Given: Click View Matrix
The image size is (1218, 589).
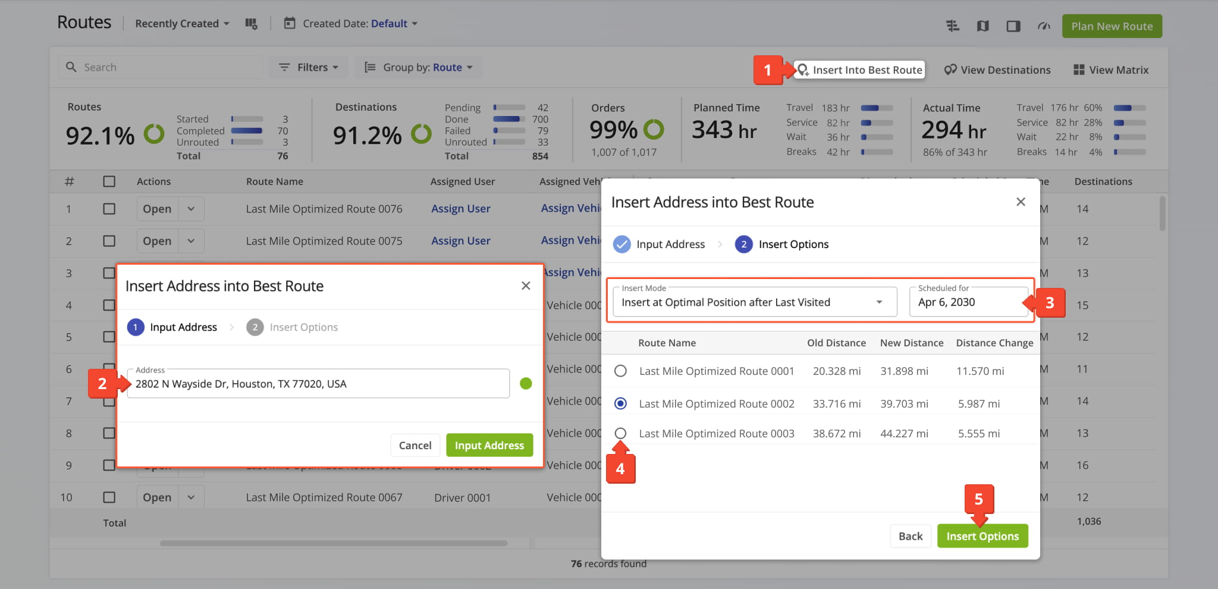Looking at the screenshot, I should click(x=1111, y=70).
